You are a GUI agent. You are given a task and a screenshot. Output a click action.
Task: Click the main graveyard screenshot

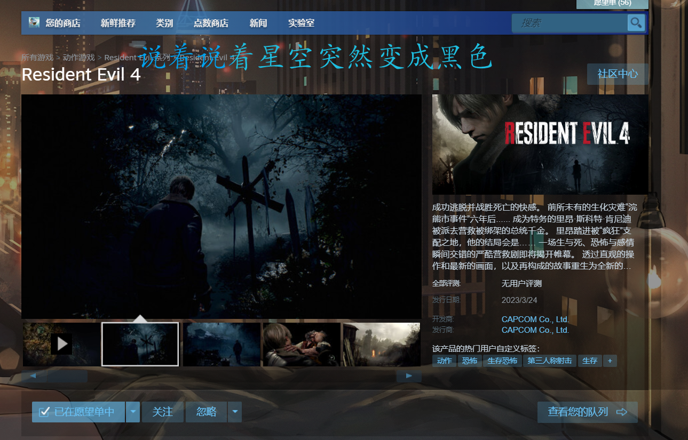click(222, 206)
